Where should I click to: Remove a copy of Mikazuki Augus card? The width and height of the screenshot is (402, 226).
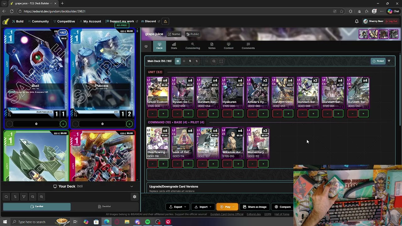[227, 164]
